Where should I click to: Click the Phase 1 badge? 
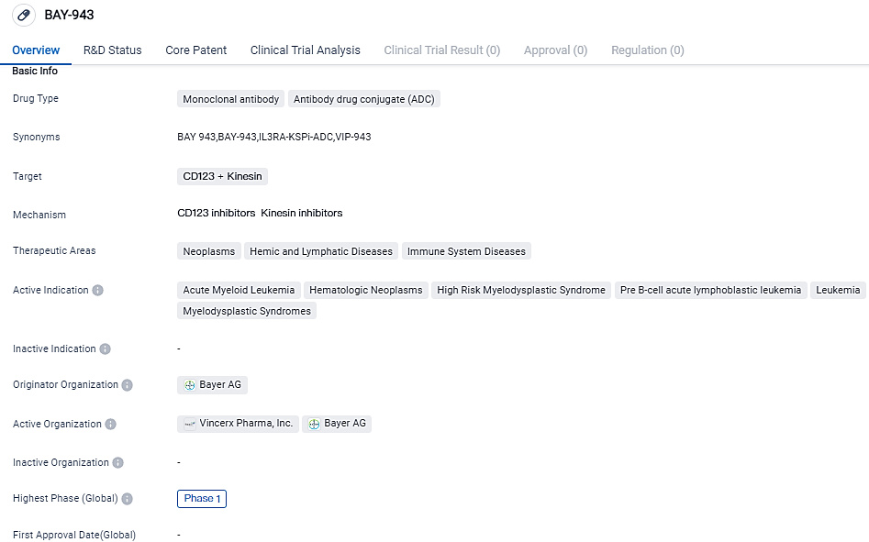(x=202, y=499)
